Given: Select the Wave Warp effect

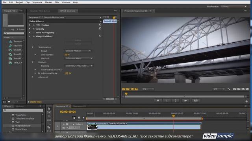Looking at the screenshot, I should pos(21,129).
